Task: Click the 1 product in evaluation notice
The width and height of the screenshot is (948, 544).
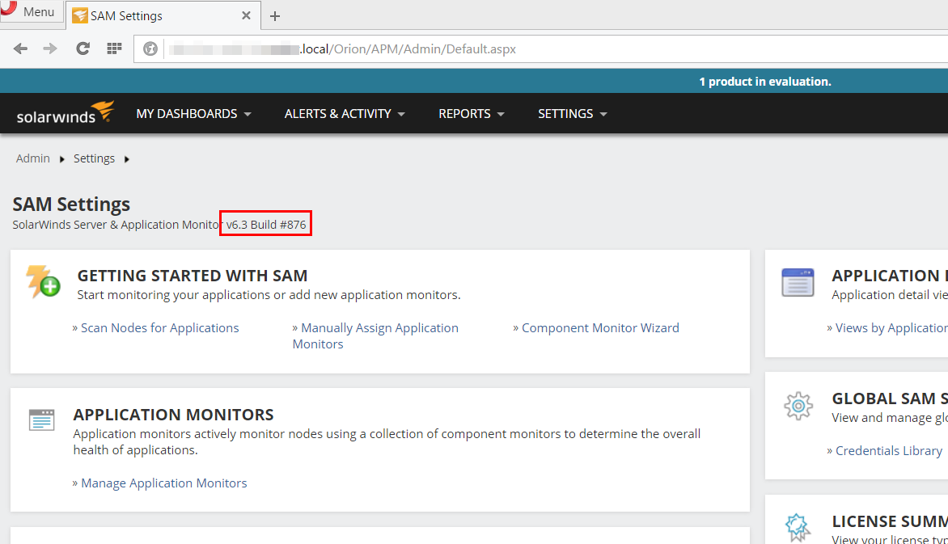Action: point(765,82)
